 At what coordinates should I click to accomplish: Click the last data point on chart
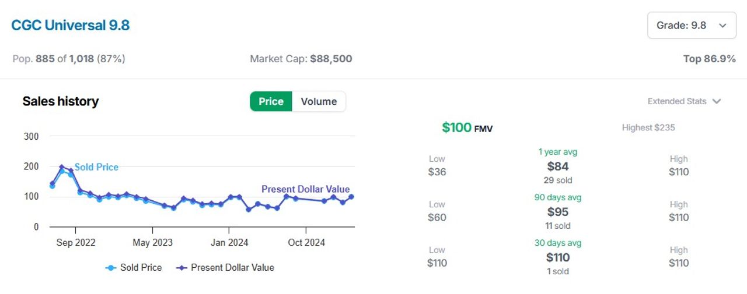(x=351, y=197)
